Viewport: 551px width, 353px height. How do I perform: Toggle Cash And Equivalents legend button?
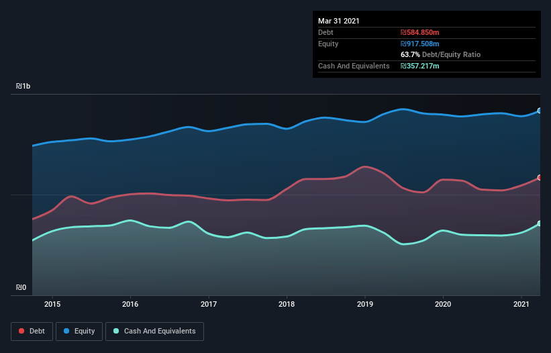tap(154, 332)
